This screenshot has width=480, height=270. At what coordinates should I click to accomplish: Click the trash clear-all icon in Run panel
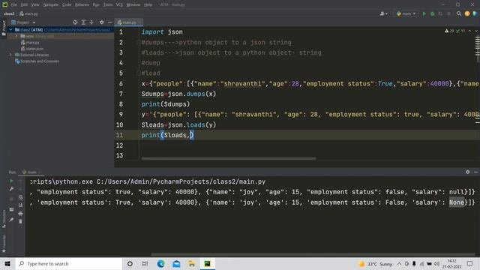[20, 221]
